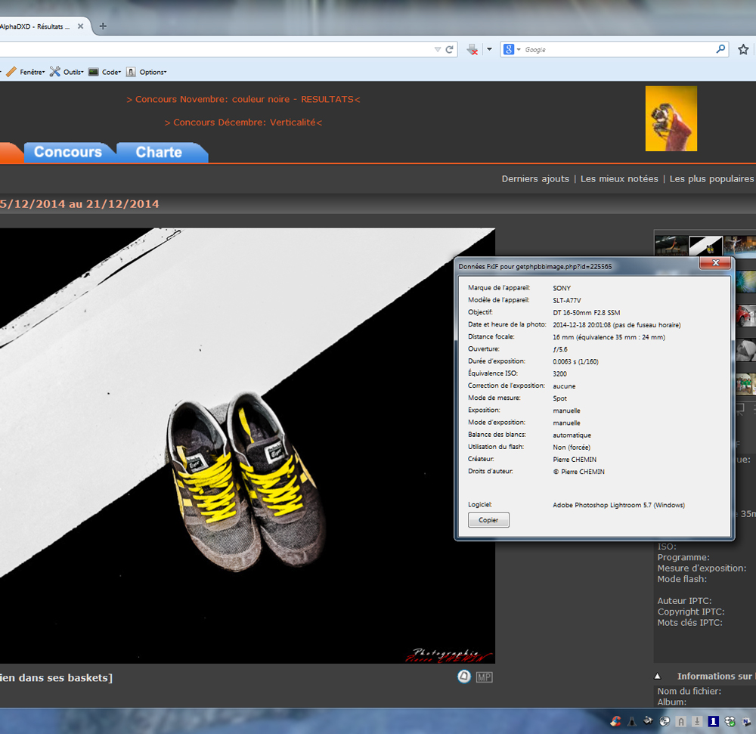
Task: Click the search magnifier icon in Google box
Action: point(720,49)
